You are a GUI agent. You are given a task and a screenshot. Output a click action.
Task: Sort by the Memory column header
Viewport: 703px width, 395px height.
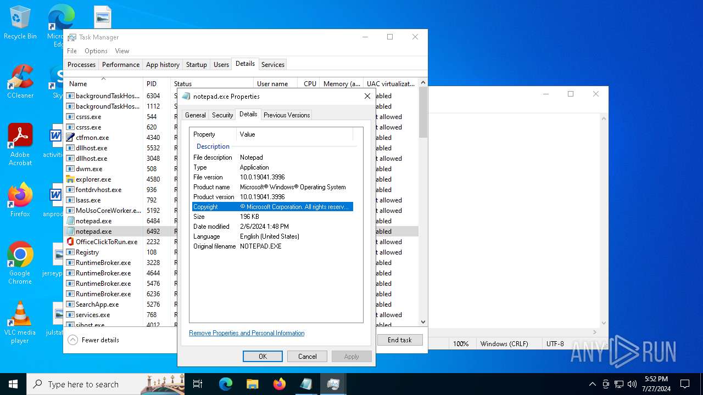[x=342, y=83]
